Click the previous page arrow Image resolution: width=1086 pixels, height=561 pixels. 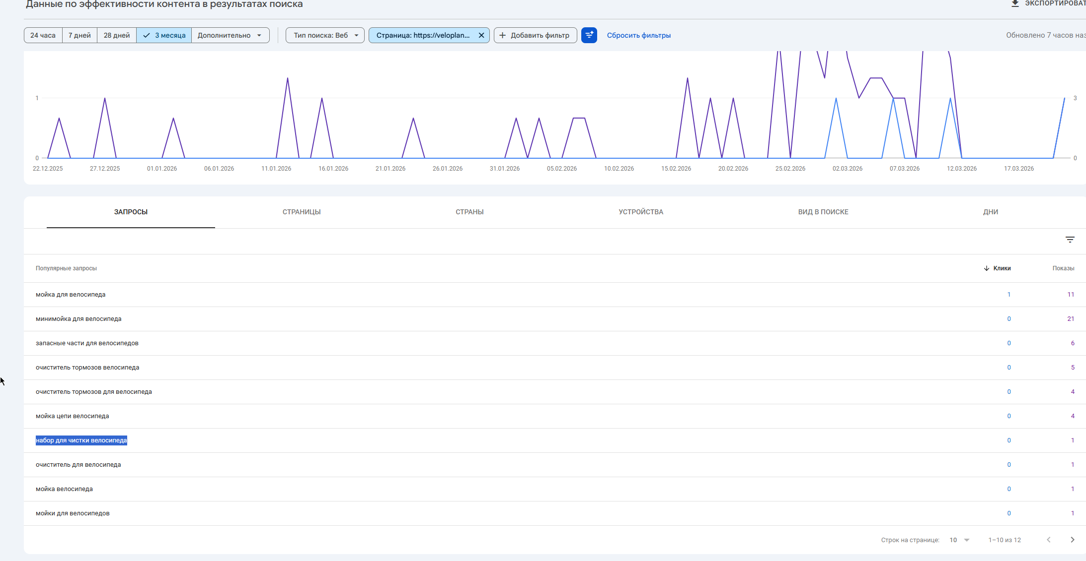[x=1048, y=540]
